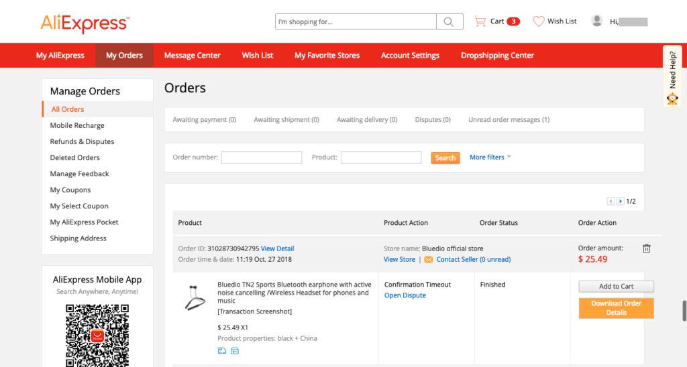
Task: Go to next page of orders
Action: [x=621, y=201]
